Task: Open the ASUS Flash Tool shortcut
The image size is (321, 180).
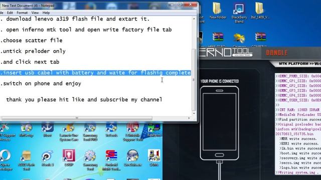Action: coord(26,160)
